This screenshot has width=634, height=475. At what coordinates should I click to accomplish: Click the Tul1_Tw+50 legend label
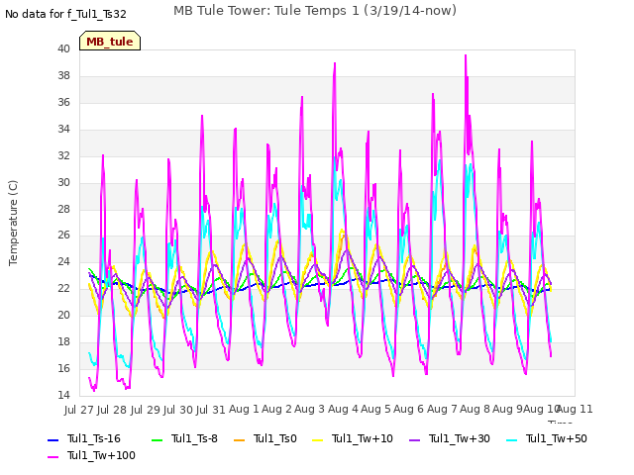pos(557,438)
